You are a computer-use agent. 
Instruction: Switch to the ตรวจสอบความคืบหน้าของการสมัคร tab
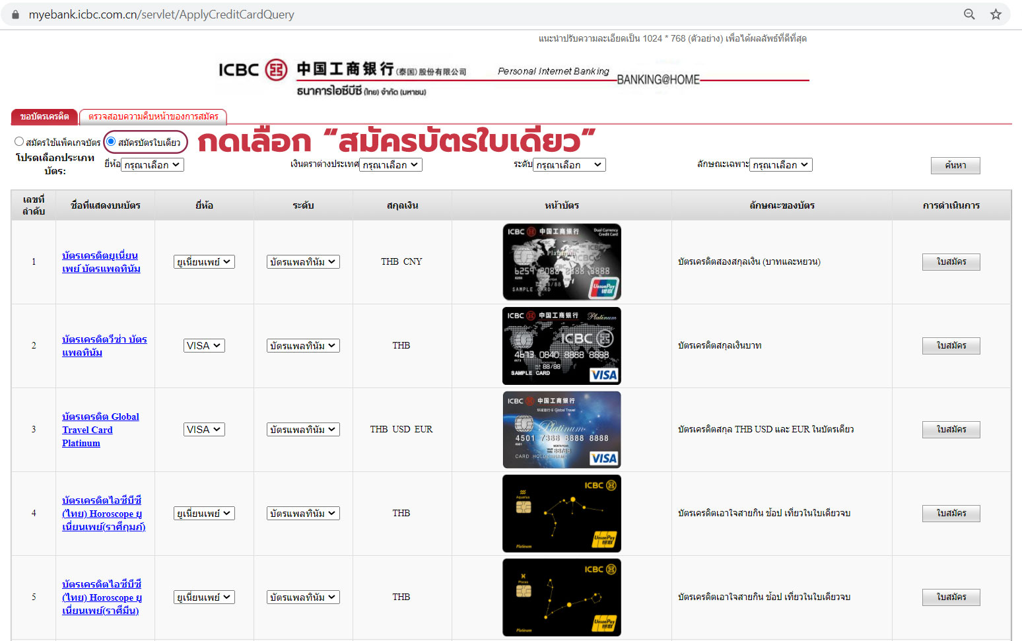(x=153, y=116)
